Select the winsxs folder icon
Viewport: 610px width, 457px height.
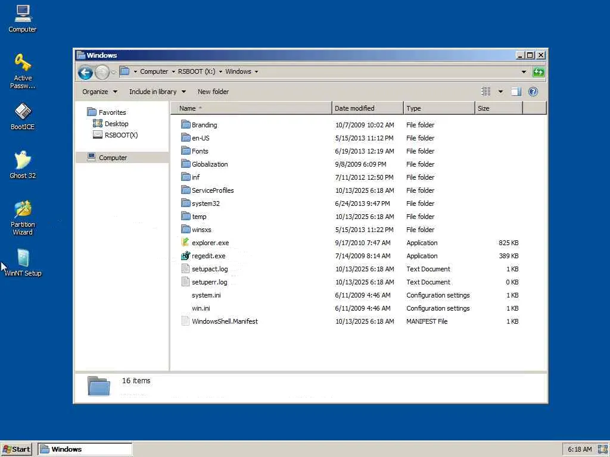click(x=186, y=229)
